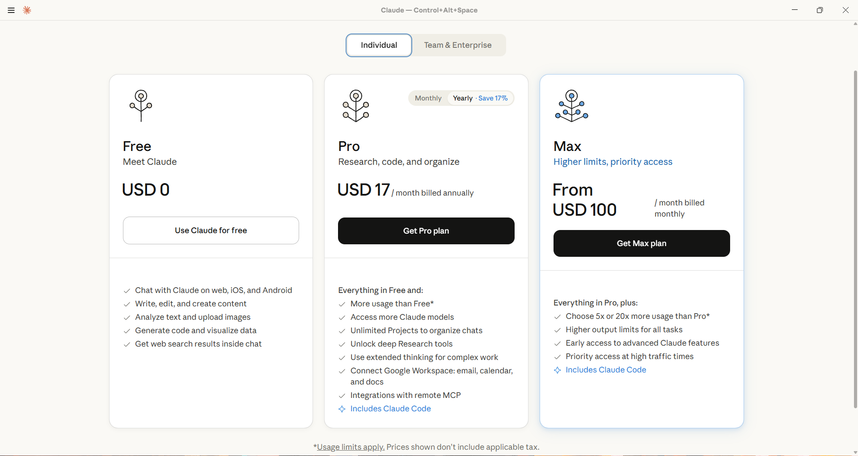
Task: Follow the 'Usage limits apply' link
Action: tap(351, 447)
